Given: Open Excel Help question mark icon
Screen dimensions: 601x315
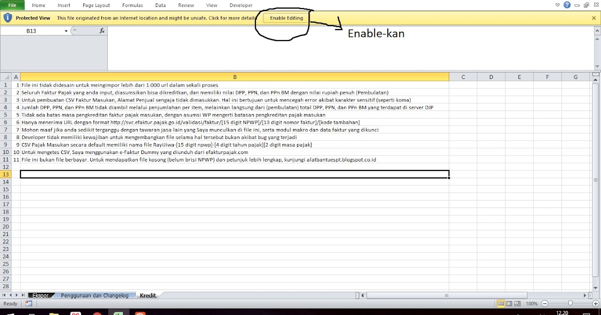Looking at the screenshot, I should (x=566, y=5).
